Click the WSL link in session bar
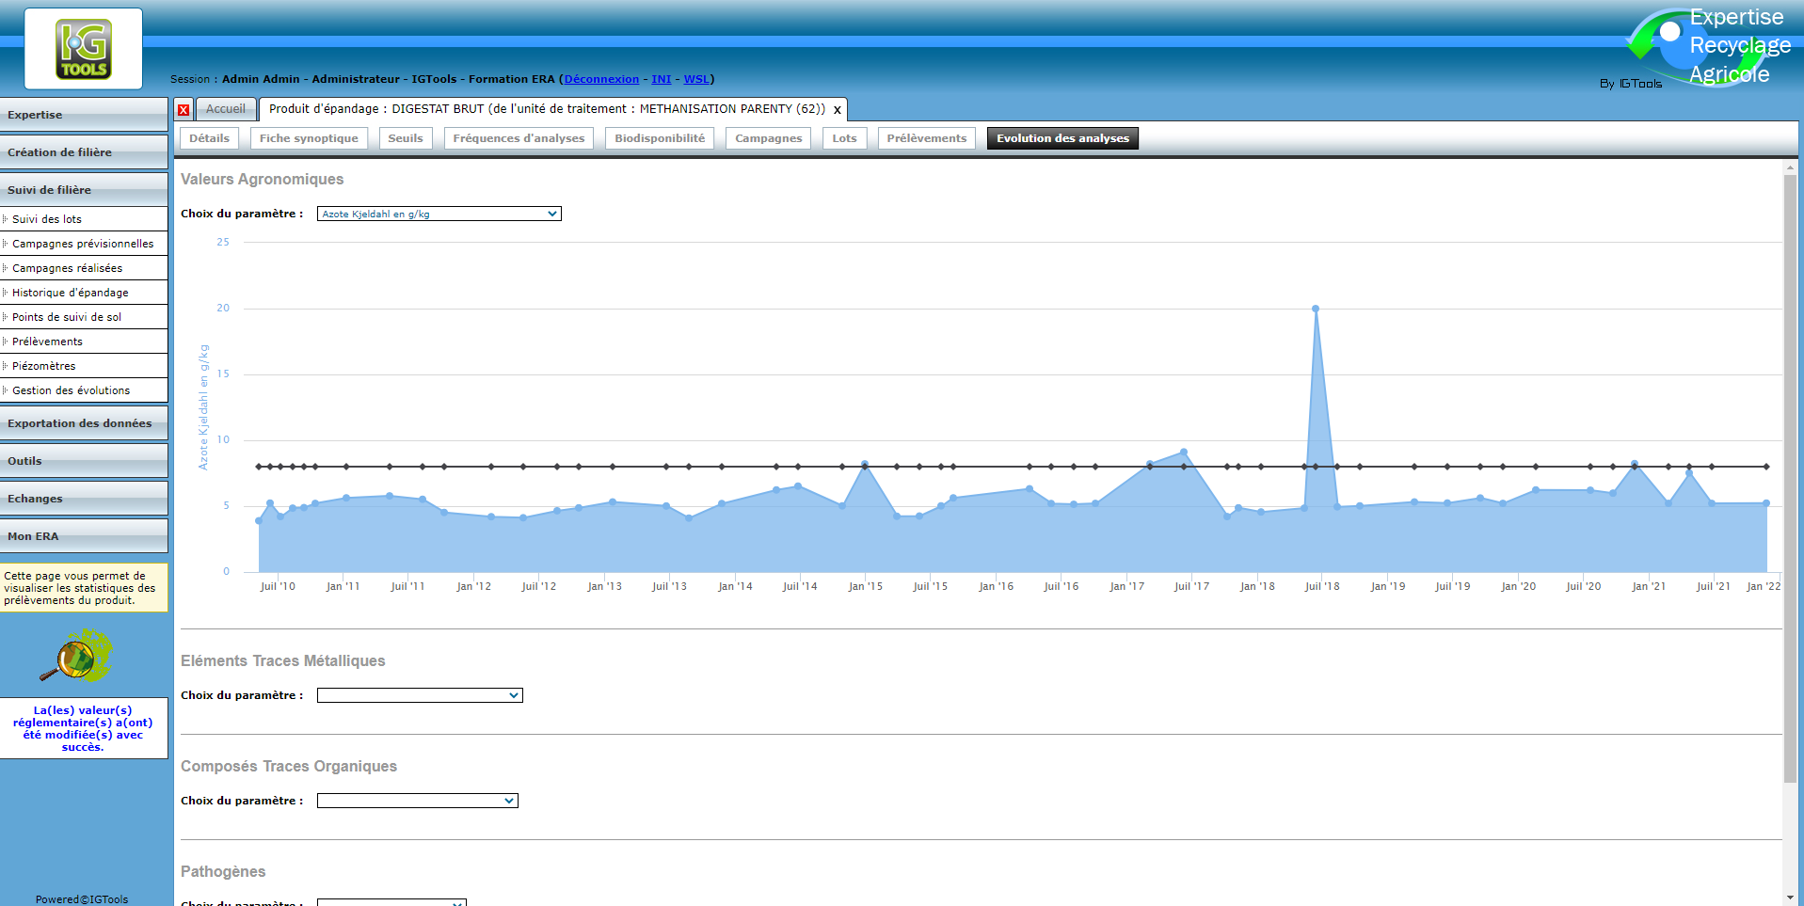This screenshot has height=906, width=1804. point(696,79)
